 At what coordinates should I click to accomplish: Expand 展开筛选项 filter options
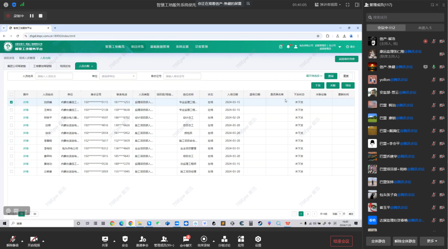point(314,76)
